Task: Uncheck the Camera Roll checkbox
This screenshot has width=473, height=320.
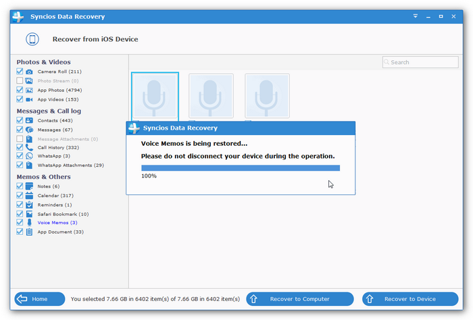Action: pyautogui.click(x=20, y=72)
